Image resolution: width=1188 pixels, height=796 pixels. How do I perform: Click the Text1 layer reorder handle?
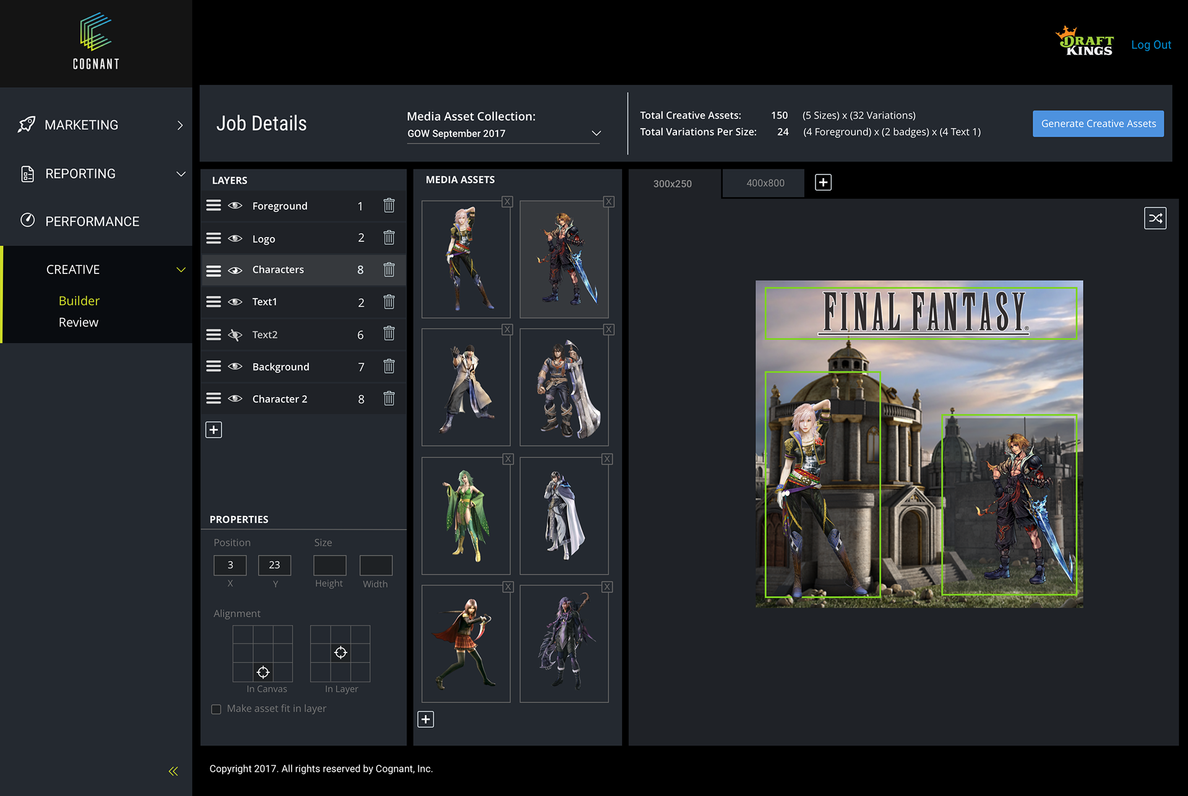[x=213, y=302]
